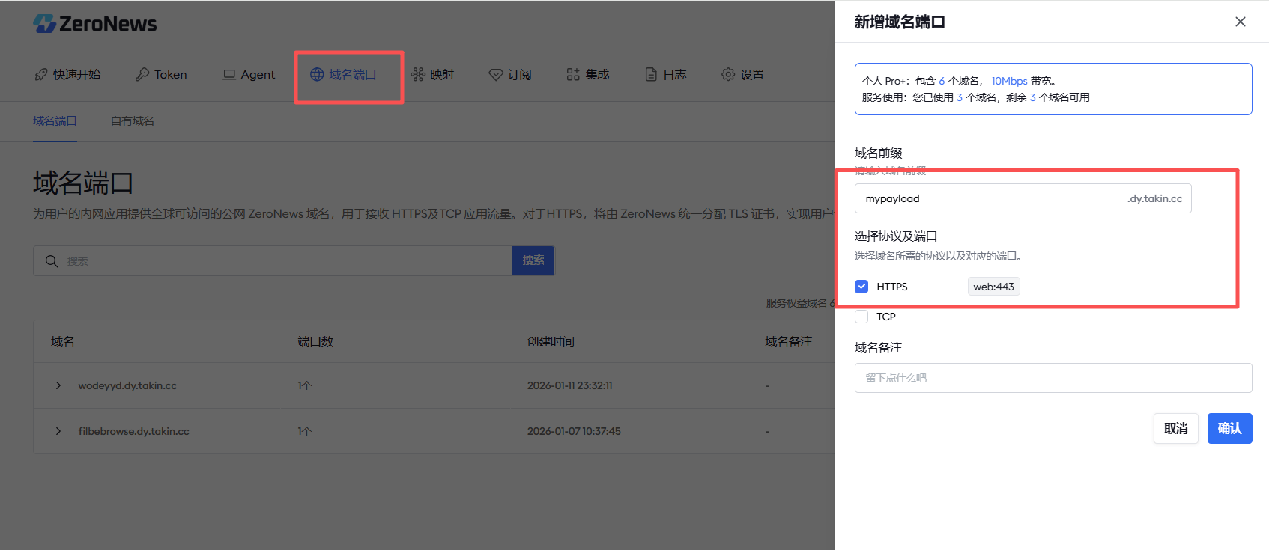Click the 10Mbps bandwidth text
Viewport: 1269px width, 550px height.
pyautogui.click(x=1009, y=81)
